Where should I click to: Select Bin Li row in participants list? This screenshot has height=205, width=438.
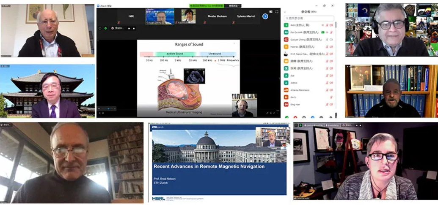[309, 97]
